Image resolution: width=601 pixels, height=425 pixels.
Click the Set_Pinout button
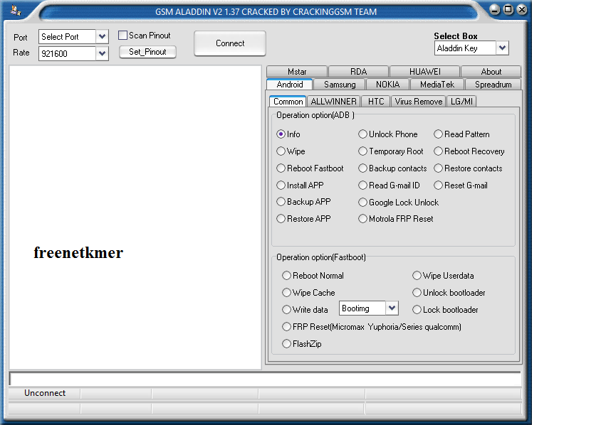[147, 52]
